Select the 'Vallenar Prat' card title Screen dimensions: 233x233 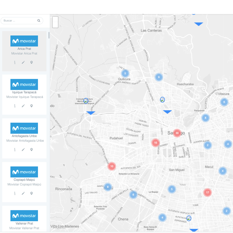click(x=24, y=223)
